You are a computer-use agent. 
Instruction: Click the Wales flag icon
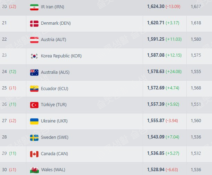point(34,170)
